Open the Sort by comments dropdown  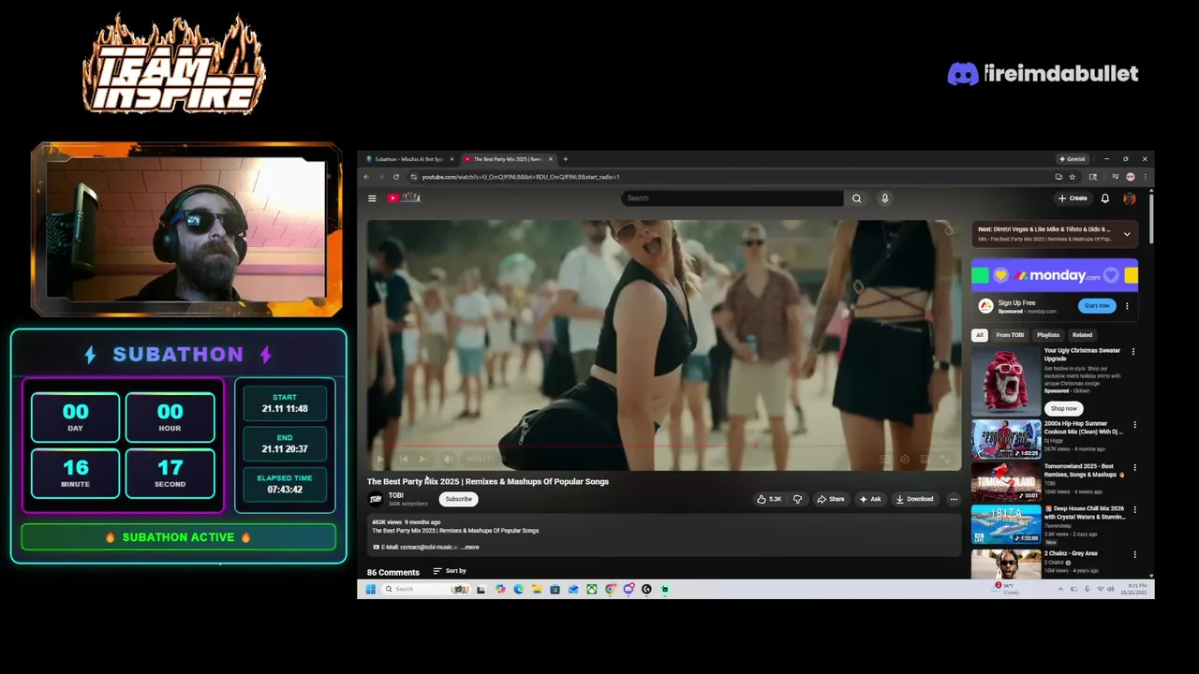pyautogui.click(x=450, y=571)
